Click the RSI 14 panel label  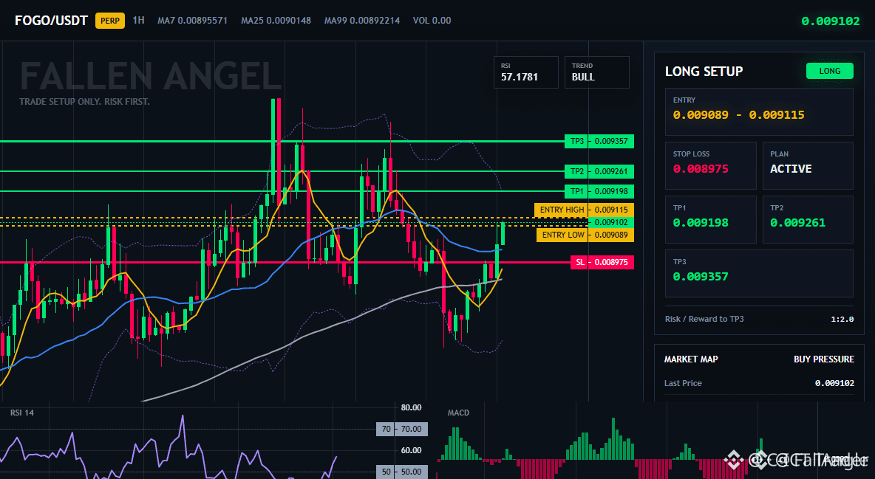21,413
